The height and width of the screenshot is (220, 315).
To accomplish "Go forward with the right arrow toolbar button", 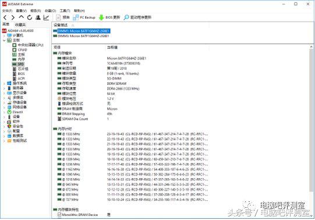I will click(13, 17).
